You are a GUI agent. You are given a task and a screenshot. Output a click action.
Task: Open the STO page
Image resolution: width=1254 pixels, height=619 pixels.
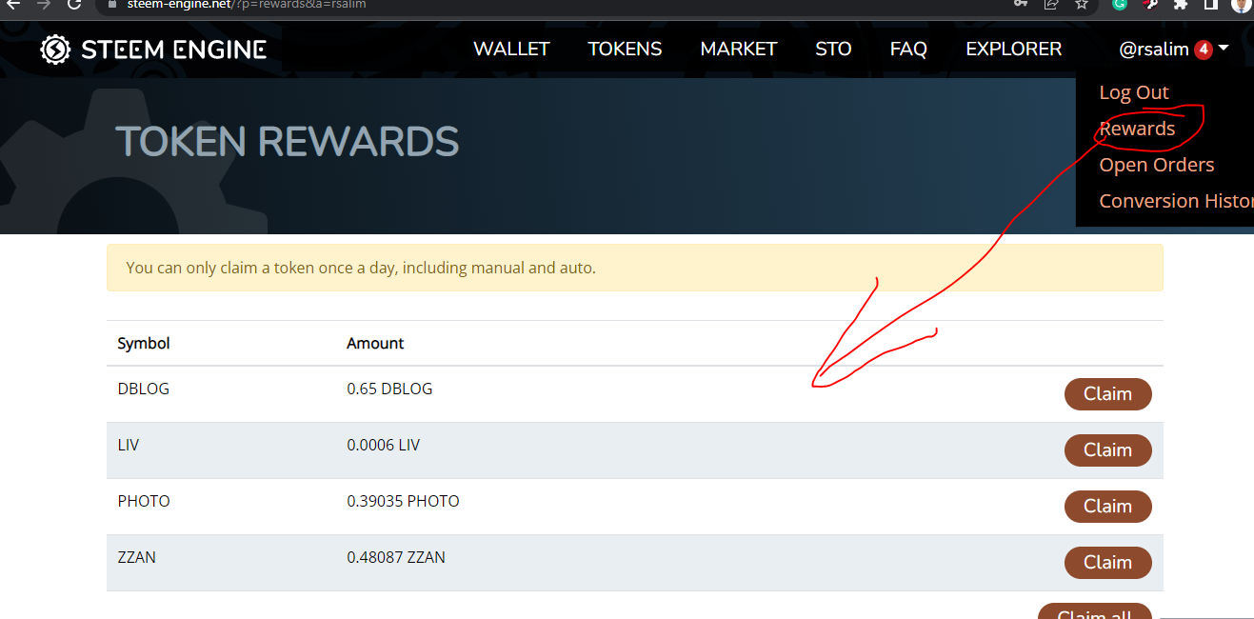click(x=833, y=50)
